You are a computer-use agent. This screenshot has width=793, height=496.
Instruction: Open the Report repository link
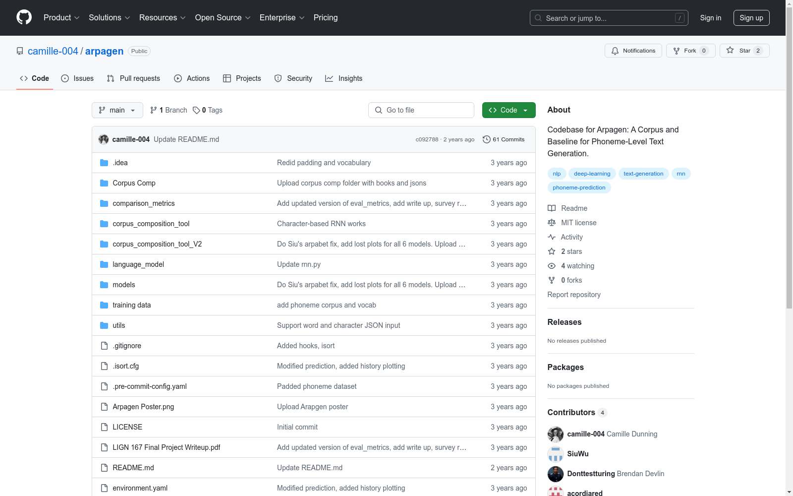point(574,295)
